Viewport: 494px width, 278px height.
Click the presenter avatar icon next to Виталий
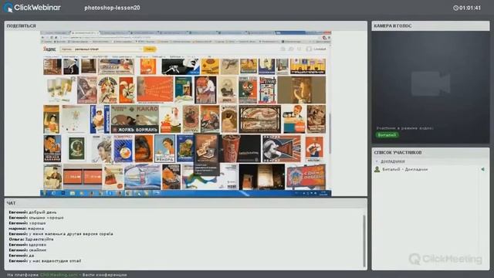(377, 169)
